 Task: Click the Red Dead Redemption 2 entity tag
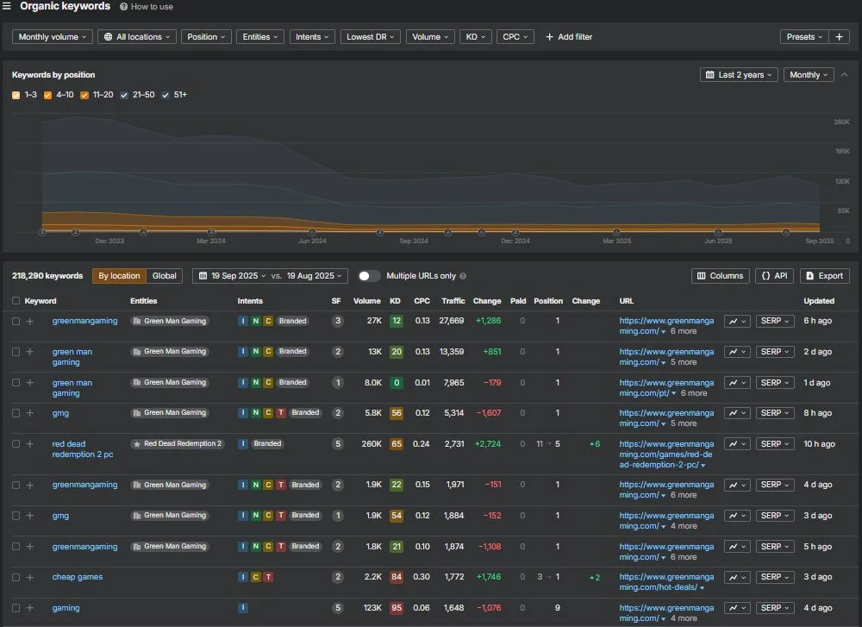point(178,444)
